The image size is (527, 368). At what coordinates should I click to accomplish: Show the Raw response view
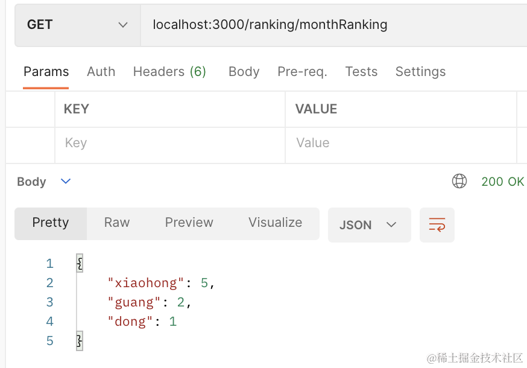click(x=117, y=223)
